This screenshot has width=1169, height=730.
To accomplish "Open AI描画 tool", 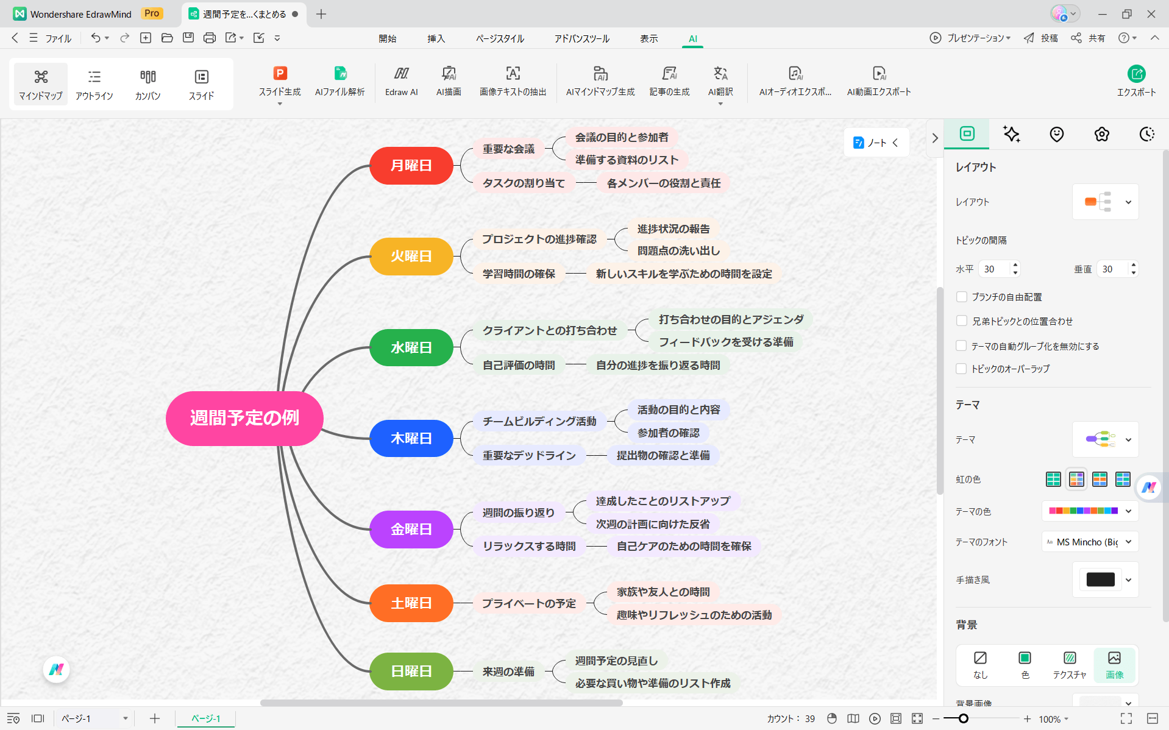I will (x=449, y=82).
